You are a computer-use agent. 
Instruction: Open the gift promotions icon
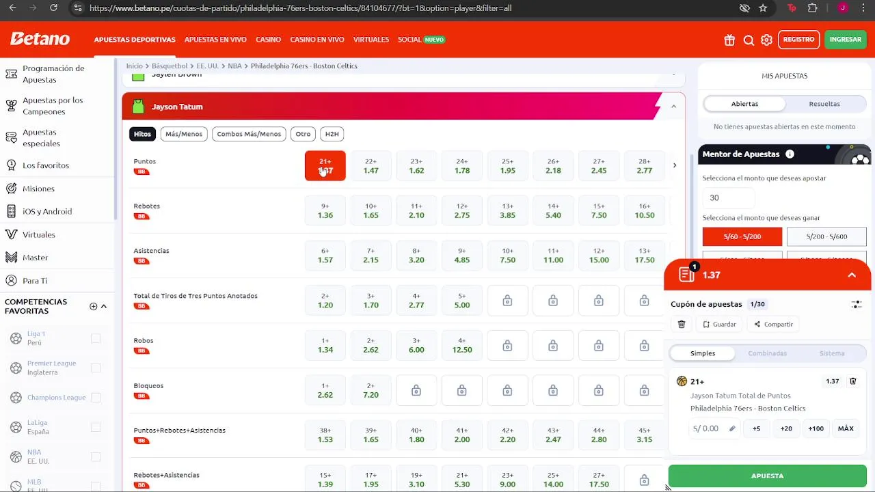(729, 40)
